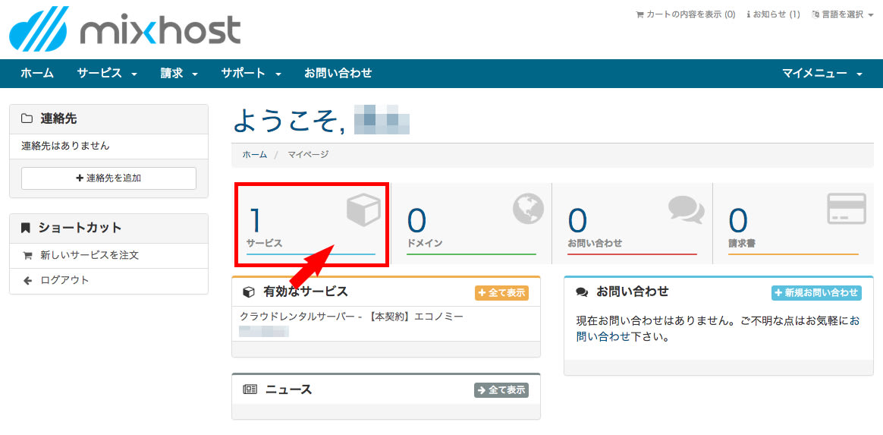Expand the サービス navigation menu
Image resolution: width=883 pixels, height=435 pixels.
[x=108, y=73]
